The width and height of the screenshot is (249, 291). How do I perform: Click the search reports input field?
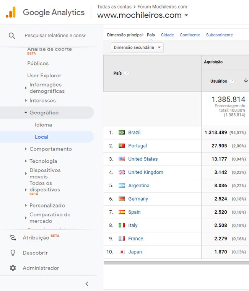[55, 36]
